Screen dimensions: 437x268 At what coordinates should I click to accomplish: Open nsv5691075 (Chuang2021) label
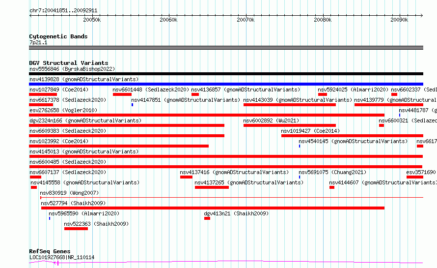pos(332,172)
